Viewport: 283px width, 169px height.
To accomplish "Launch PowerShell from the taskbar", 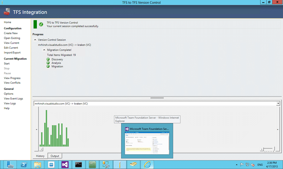I will pyautogui.click(x=24, y=164).
